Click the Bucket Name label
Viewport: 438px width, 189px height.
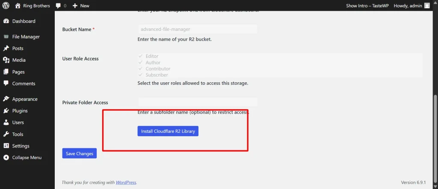pos(77,30)
